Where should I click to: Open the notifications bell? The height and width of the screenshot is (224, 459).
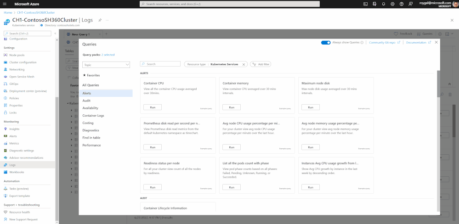tap(384, 4)
